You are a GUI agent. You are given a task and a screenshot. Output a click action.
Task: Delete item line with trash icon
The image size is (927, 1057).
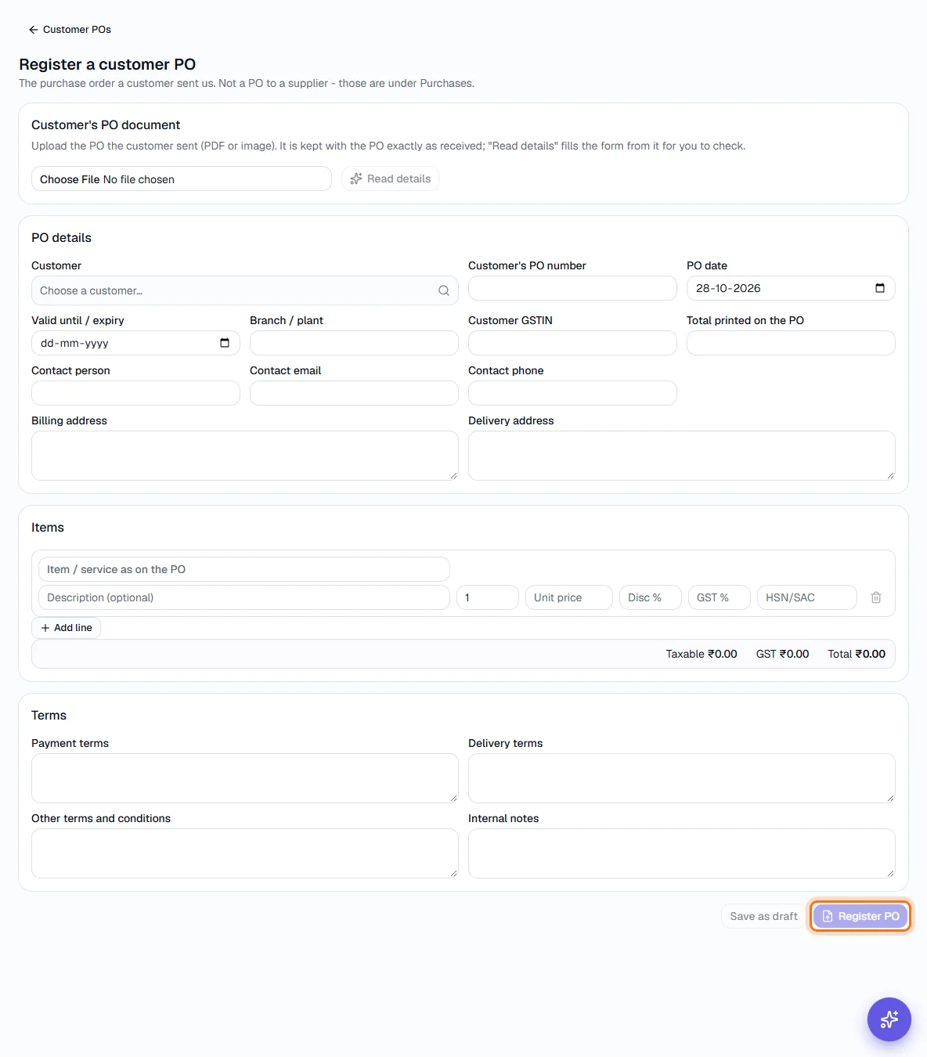point(876,597)
